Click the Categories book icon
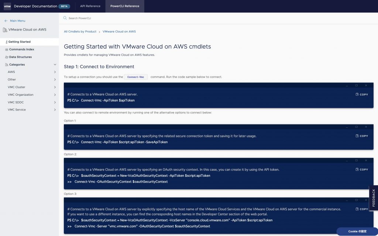The image size is (378, 236). tap(7, 65)
